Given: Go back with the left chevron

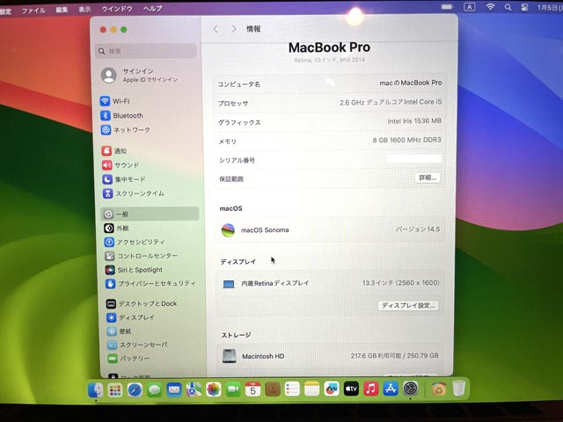Looking at the screenshot, I should [x=216, y=29].
